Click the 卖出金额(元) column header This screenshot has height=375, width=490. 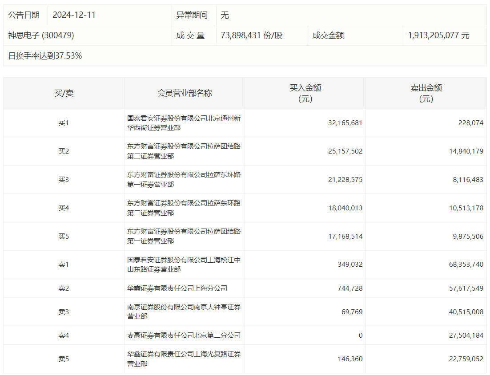[x=426, y=93]
